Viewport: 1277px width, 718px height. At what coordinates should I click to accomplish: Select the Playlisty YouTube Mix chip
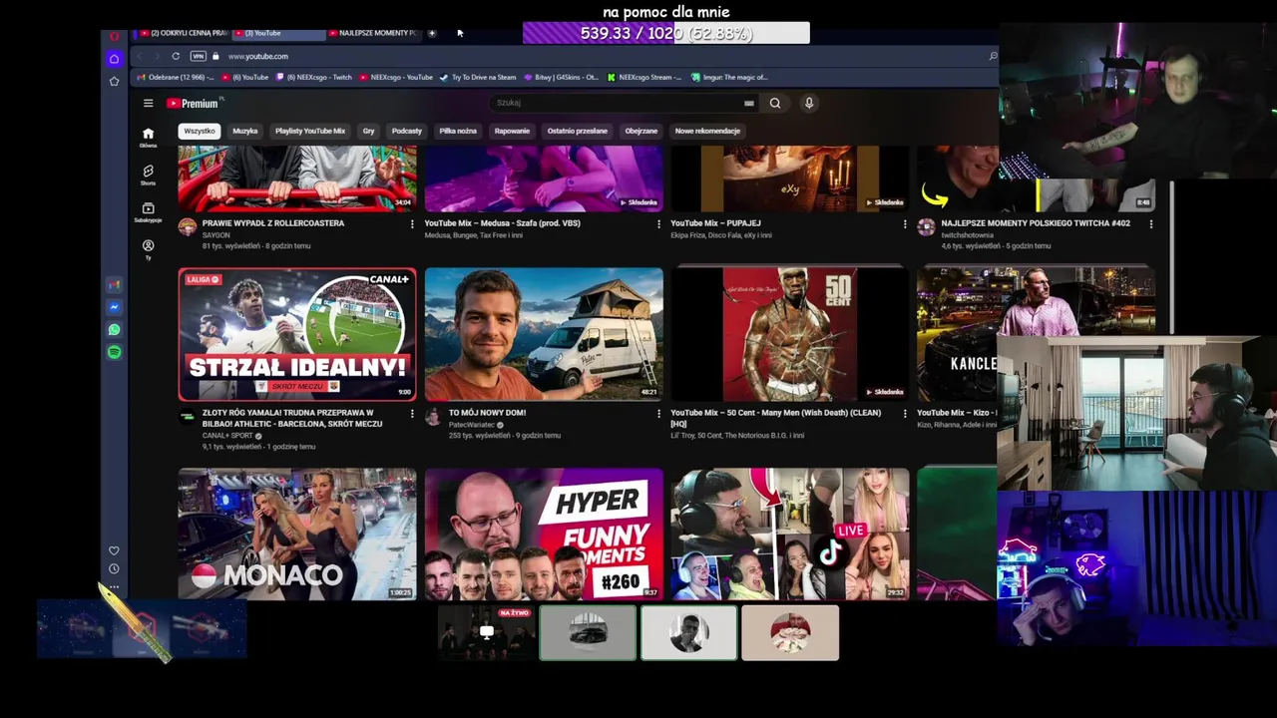coord(310,131)
